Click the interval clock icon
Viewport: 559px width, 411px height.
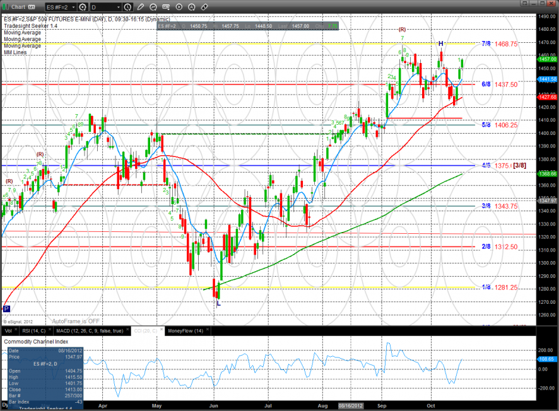[128, 8]
